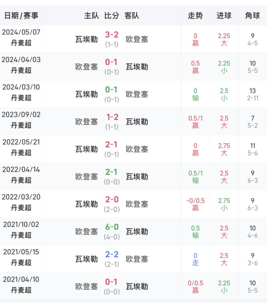Select the 2022/05/21 丹麦超 date cell
The image size is (267, 303).
pos(21,147)
